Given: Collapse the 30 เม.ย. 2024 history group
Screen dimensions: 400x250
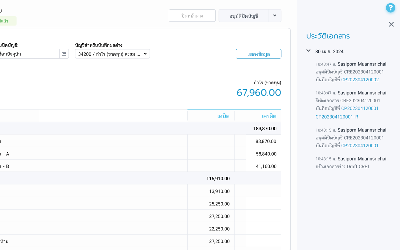Looking at the screenshot, I should coord(308,51).
